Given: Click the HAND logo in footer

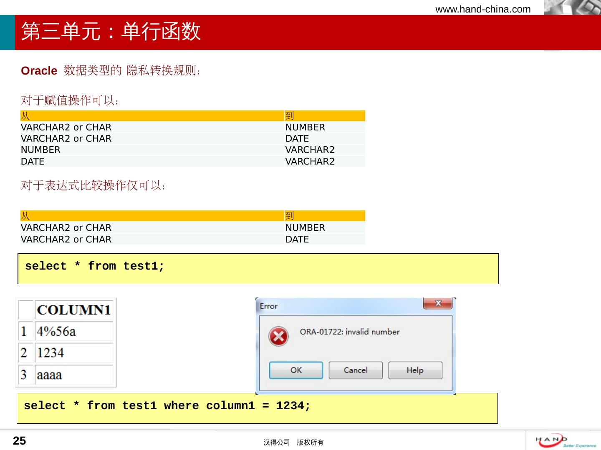Looking at the screenshot, I should click(x=565, y=441).
